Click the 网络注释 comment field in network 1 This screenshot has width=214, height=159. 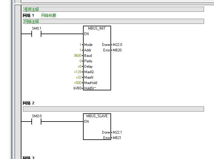[31, 21]
